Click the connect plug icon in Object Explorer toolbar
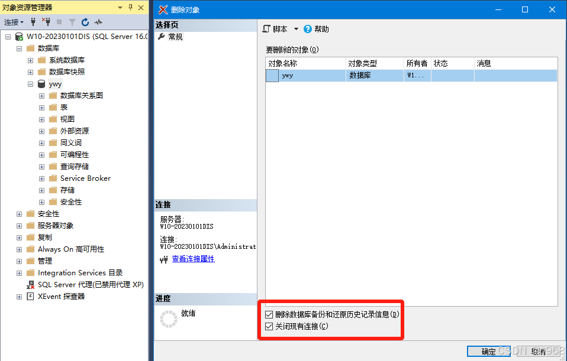 (33, 22)
